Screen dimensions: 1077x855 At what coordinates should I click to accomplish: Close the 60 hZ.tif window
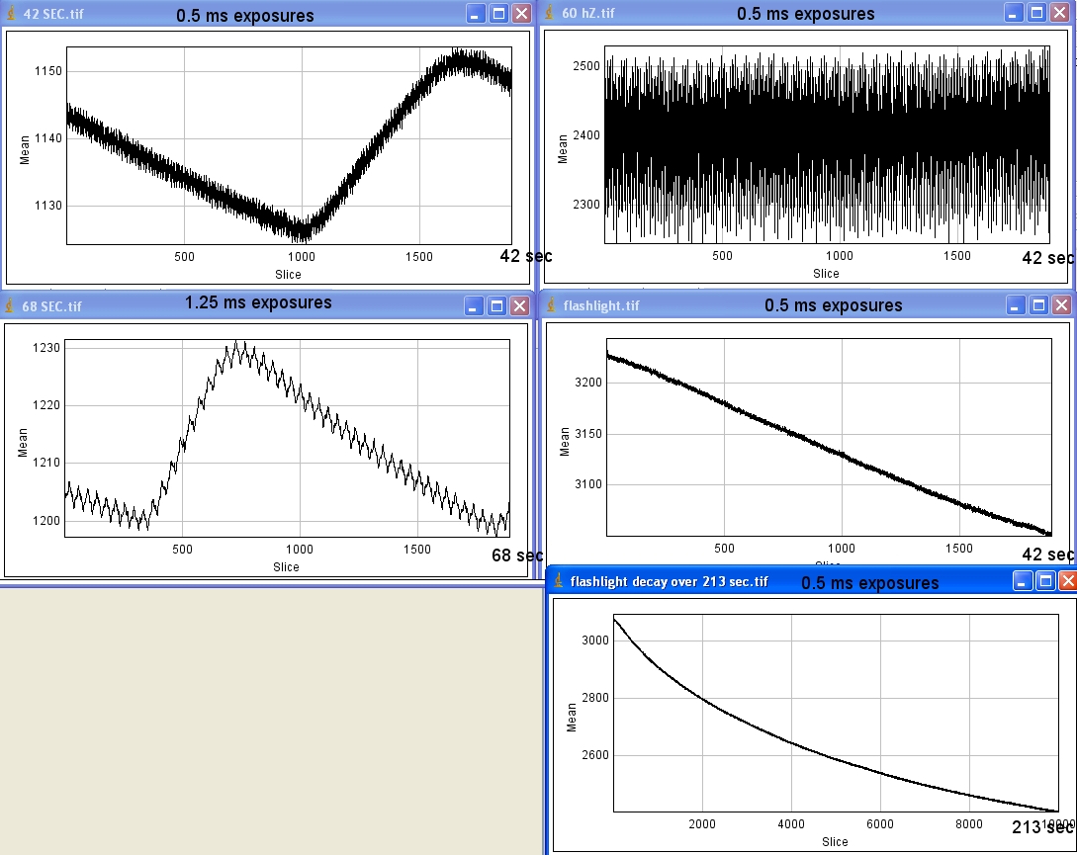pos(1060,13)
